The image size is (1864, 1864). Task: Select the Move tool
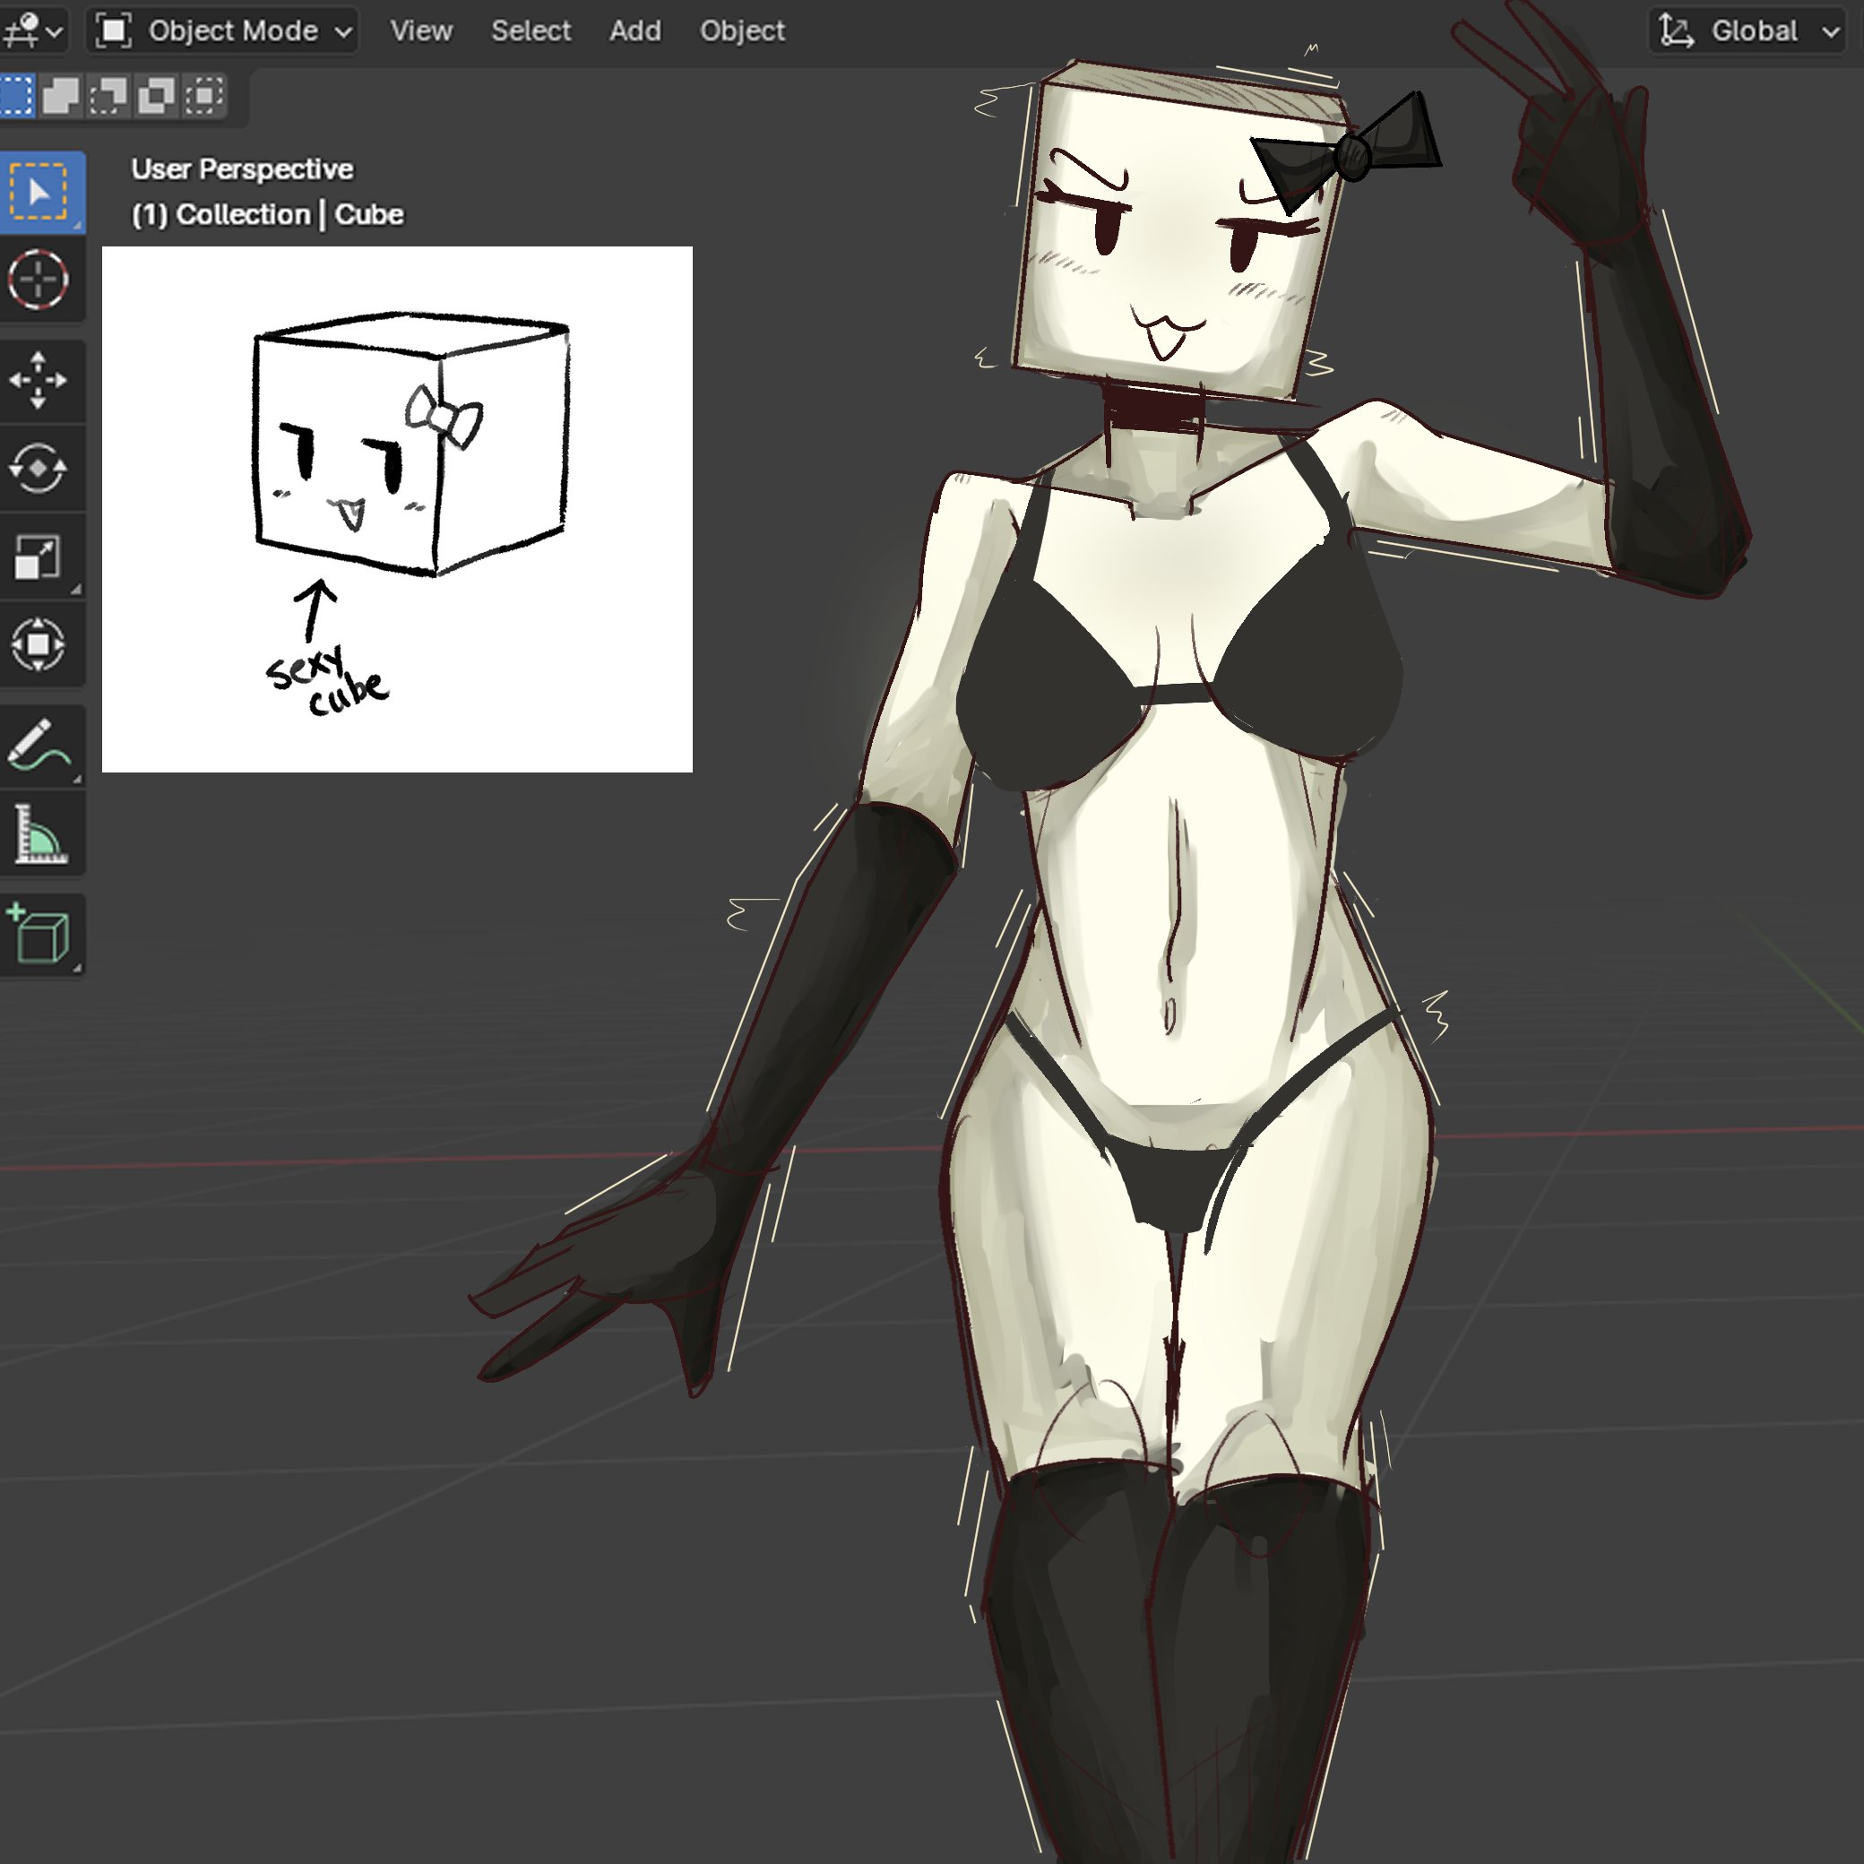39,380
